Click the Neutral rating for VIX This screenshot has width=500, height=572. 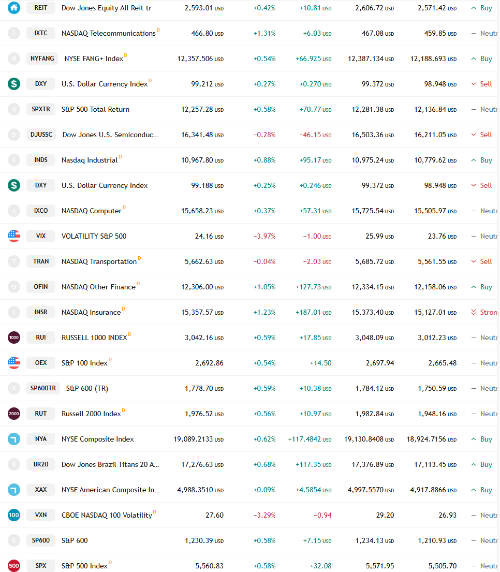coord(485,237)
